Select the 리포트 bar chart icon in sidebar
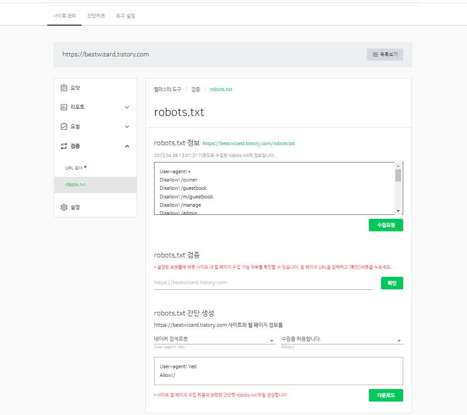 (x=64, y=107)
